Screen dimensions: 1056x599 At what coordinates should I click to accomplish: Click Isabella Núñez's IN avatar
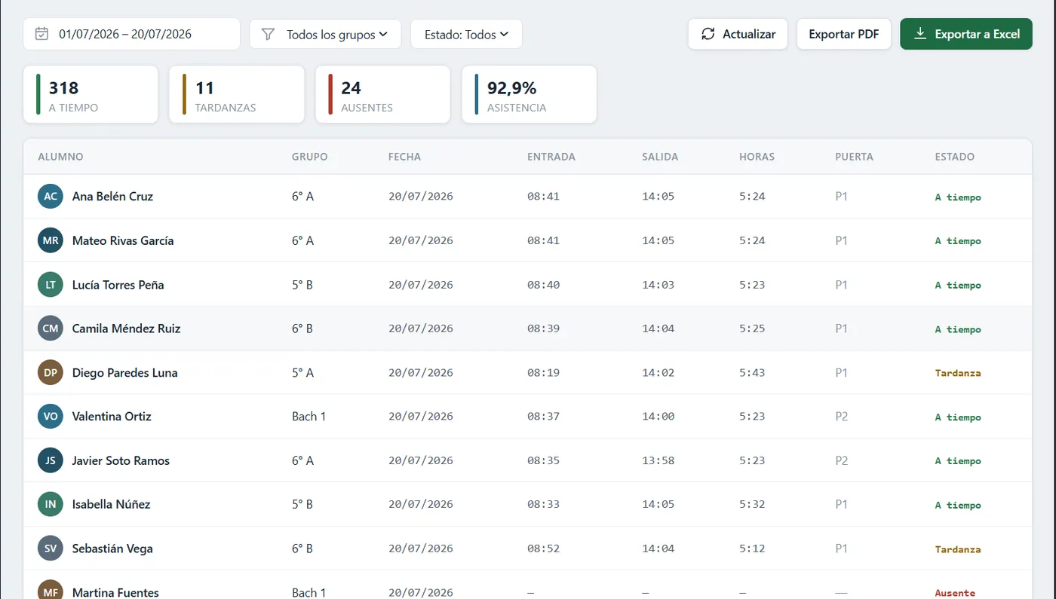click(x=51, y=504)
